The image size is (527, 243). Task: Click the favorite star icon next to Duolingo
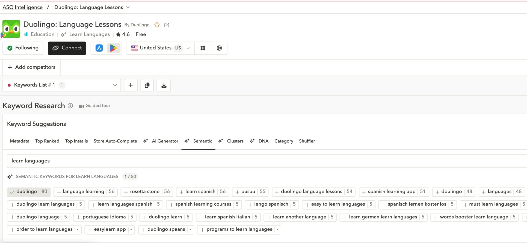(157, 25)
